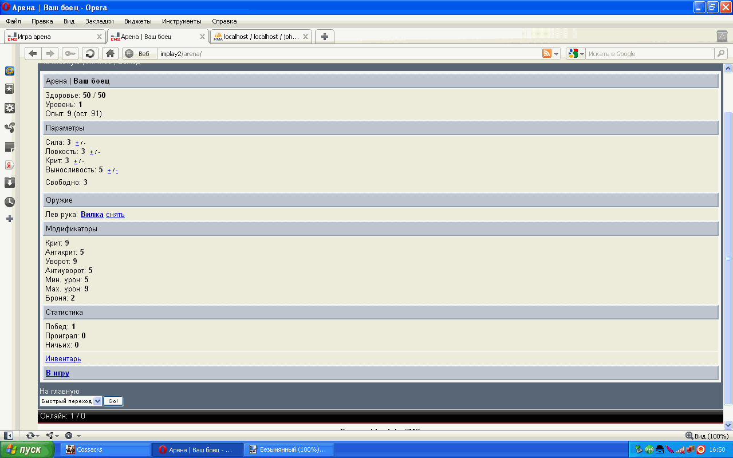The image size is (733, 458).
Task: Open the Bookmarks star panel in sidebar
Action: [x=10, y=89]
